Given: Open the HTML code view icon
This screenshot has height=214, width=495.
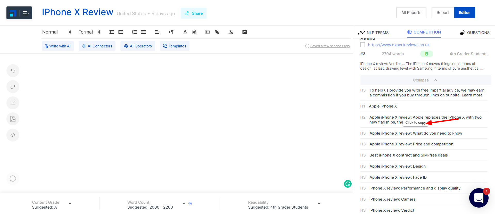Looking at the screenshot, I should coord(13,135).
